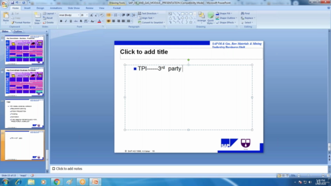Toggle text shadow
Viewport: 331px width, 186px height.
click(81, 21)
